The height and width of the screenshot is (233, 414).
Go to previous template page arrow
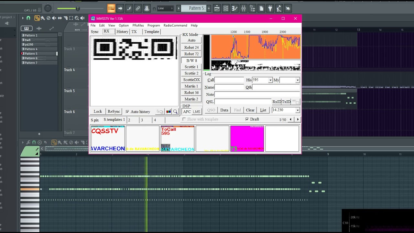tap(290, 119)
